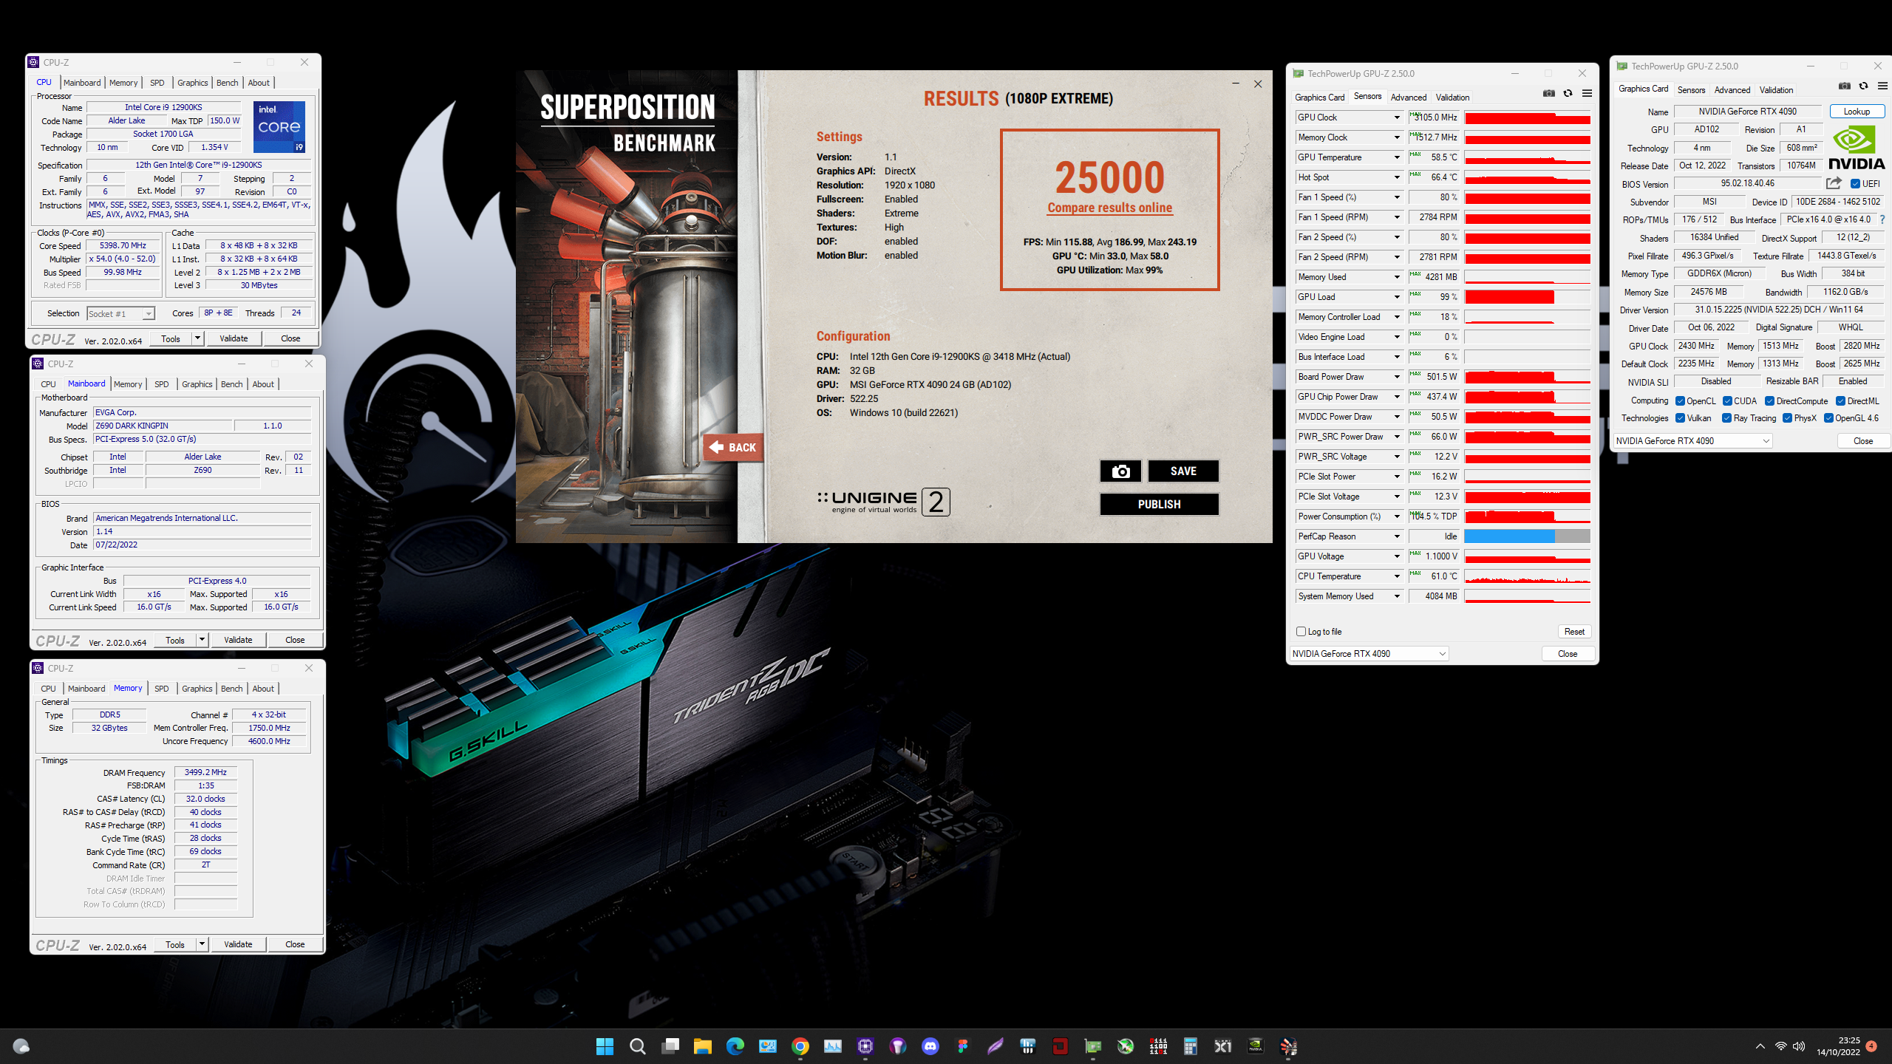The width and height of the screenshot is (1892, 1064).
Task: Click the BIOS share/export icon in GPU-Z
Action: (1834, 183)
